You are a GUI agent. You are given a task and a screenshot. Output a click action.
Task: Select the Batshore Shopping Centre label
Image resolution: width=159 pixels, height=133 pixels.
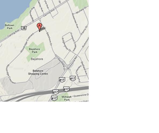38,72
